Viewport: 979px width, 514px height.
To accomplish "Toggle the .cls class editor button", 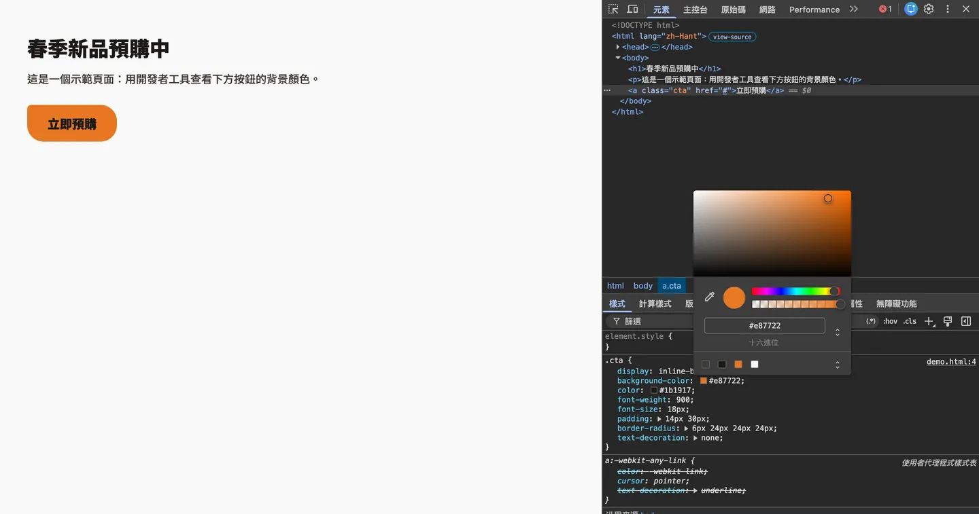I will (910, 321).
